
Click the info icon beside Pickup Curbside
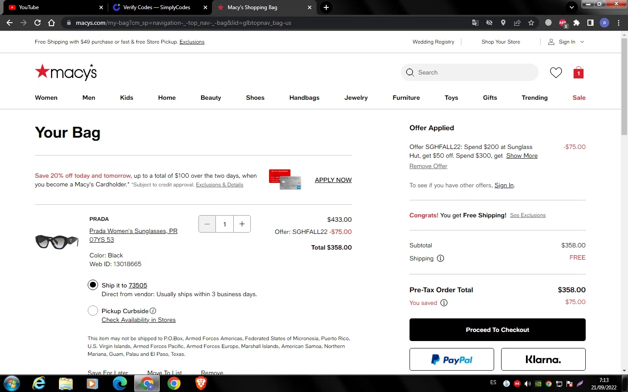click(153, 311)
